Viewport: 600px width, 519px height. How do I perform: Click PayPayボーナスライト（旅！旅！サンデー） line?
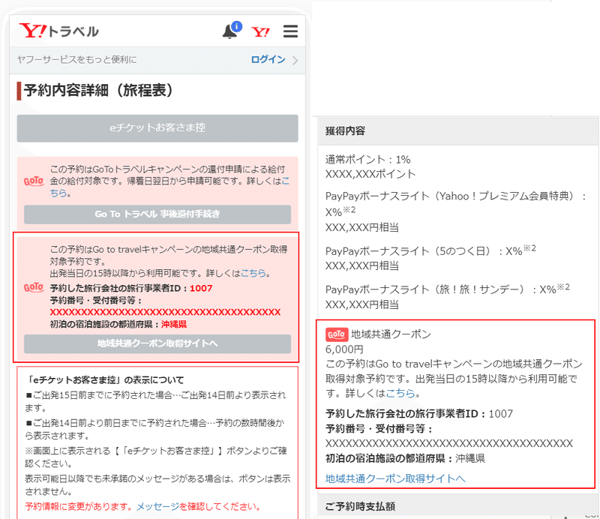tap(447, 289)
